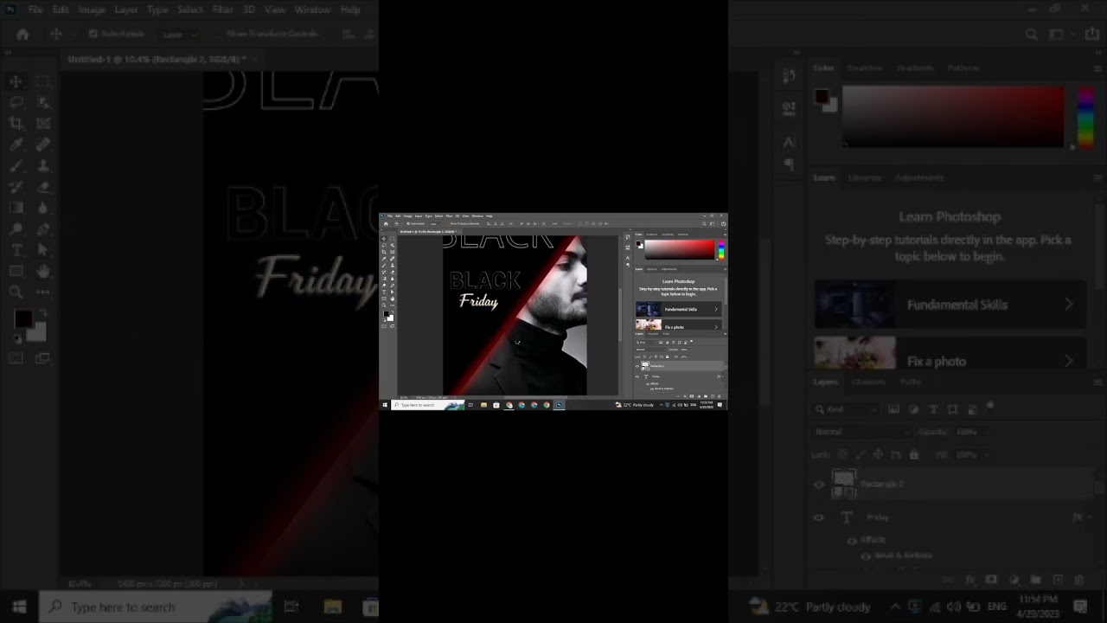Click the trash Delete layer icon in enlarged backdrop
Viewport: 1107px width, 623px height.
1078,580
